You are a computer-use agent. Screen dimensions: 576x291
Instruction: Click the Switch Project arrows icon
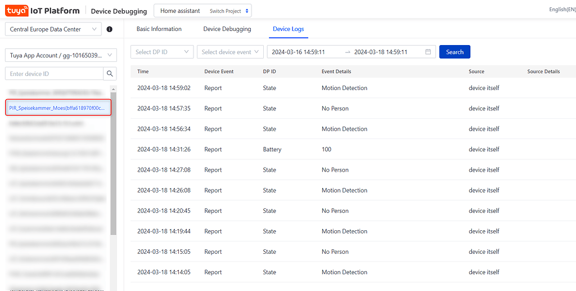tap(247, 11)
